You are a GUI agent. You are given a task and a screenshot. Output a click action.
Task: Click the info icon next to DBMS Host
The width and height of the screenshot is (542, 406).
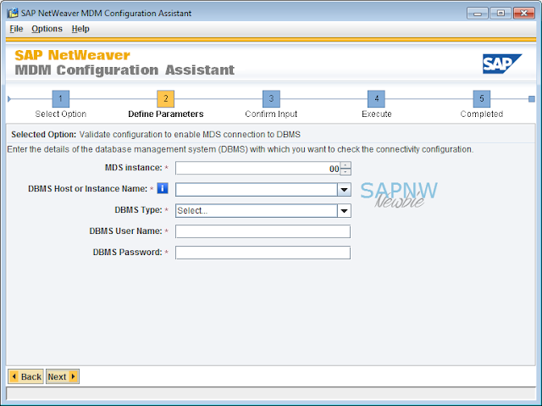click(163, 188)
